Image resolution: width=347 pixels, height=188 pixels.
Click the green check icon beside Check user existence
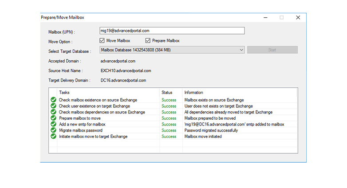point(53,106)
